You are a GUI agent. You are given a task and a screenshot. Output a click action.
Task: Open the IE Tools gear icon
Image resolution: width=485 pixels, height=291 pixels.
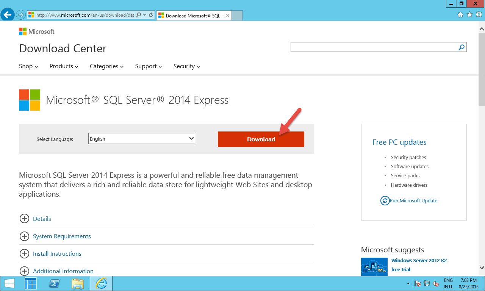coord(479,15)
